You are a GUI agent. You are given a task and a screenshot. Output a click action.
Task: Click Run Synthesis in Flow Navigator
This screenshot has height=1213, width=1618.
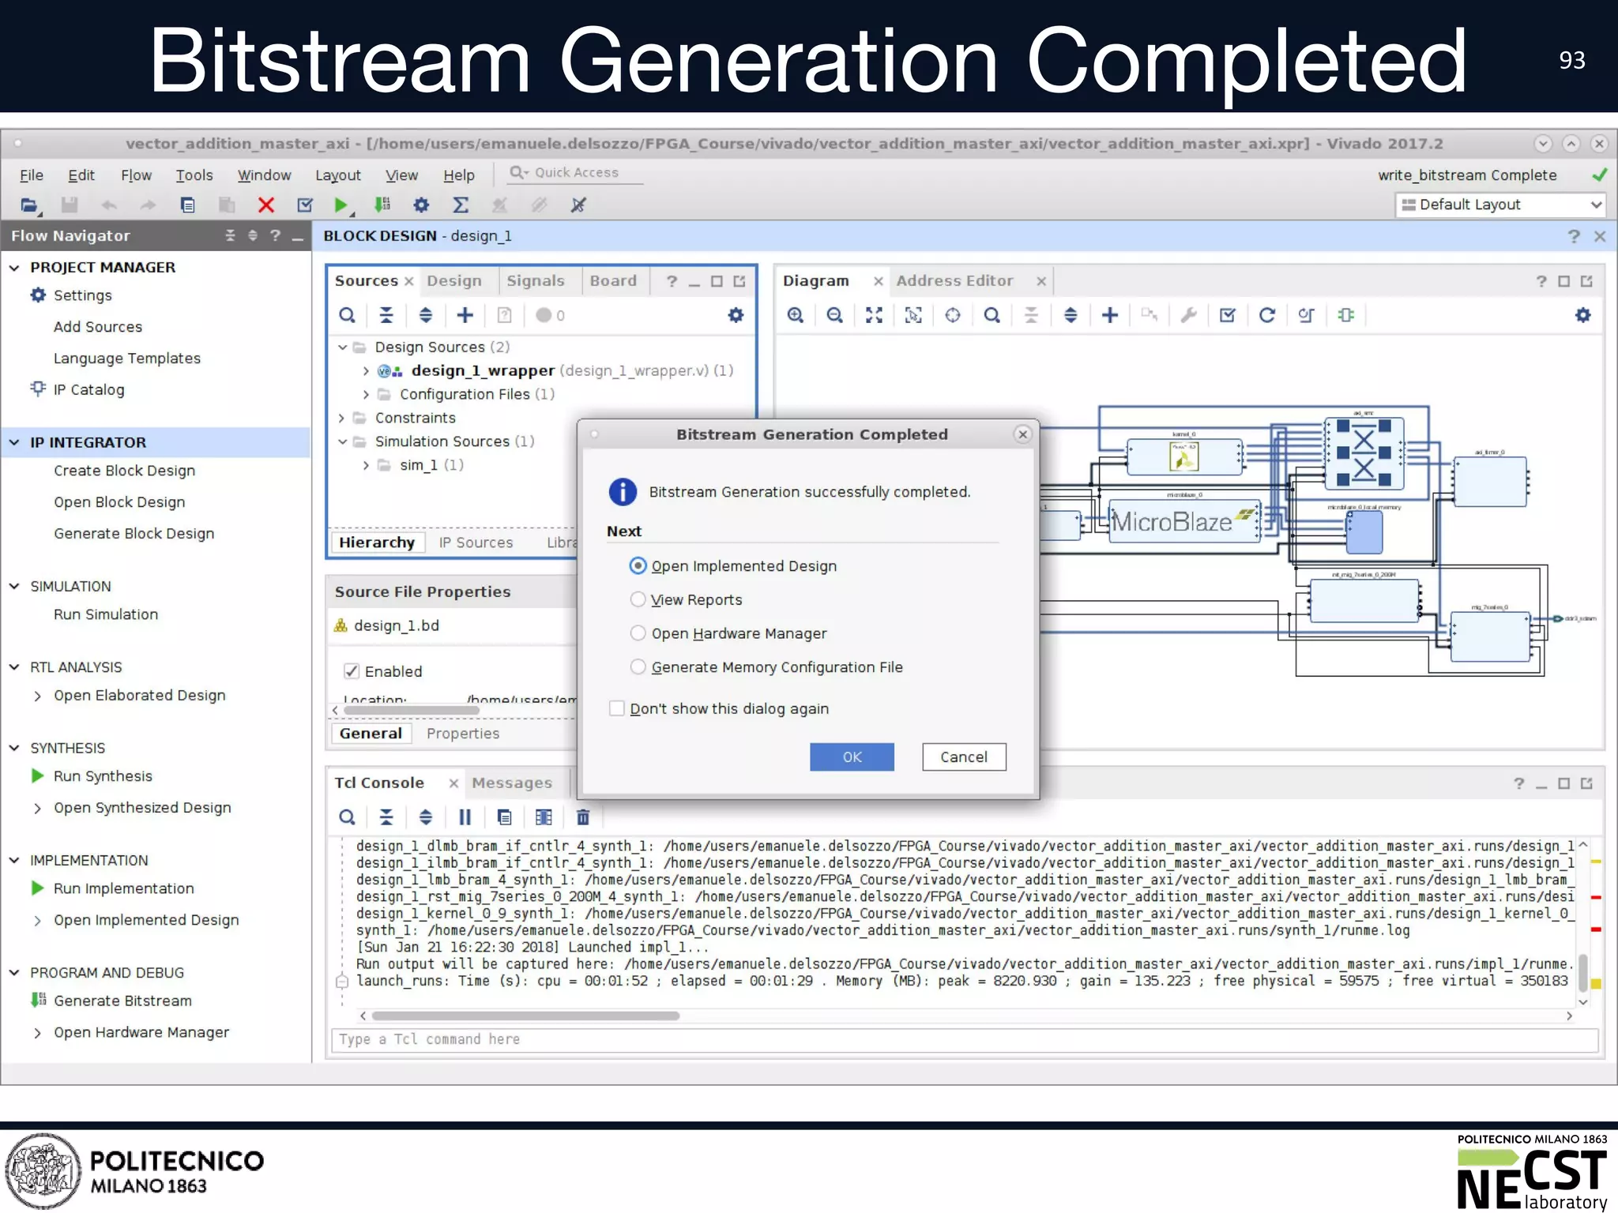click(x=103, y=776)
